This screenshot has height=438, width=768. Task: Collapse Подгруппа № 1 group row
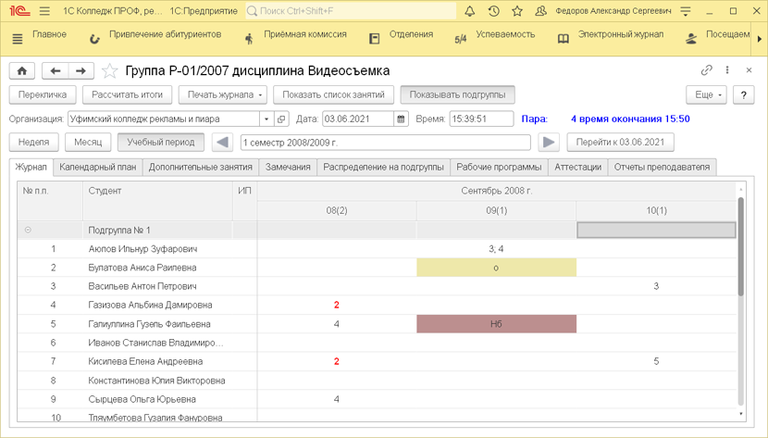click(x=28, y=230)
